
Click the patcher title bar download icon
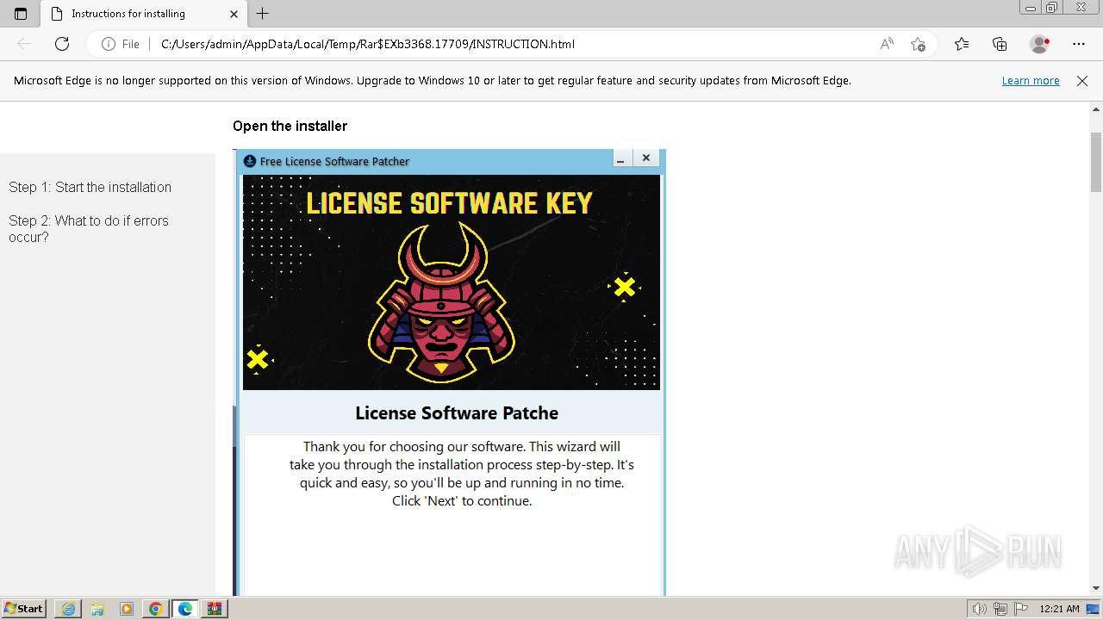[250, 161]
